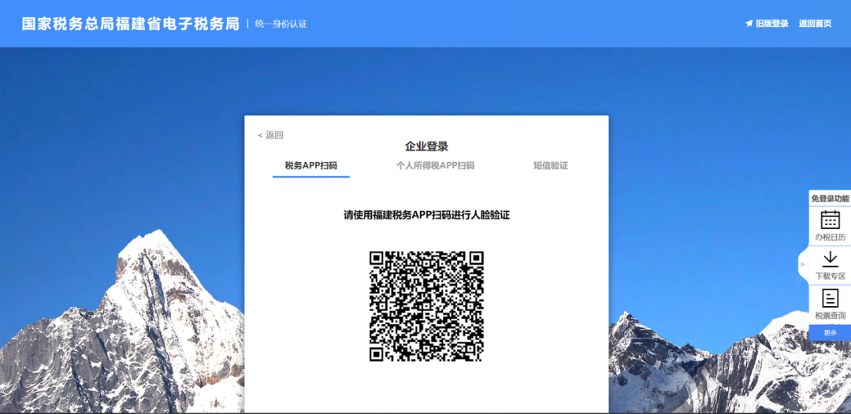Viewport: 851px width, 414px height.
Task: Switch to the 短信验证 tab
Action: 550,166
